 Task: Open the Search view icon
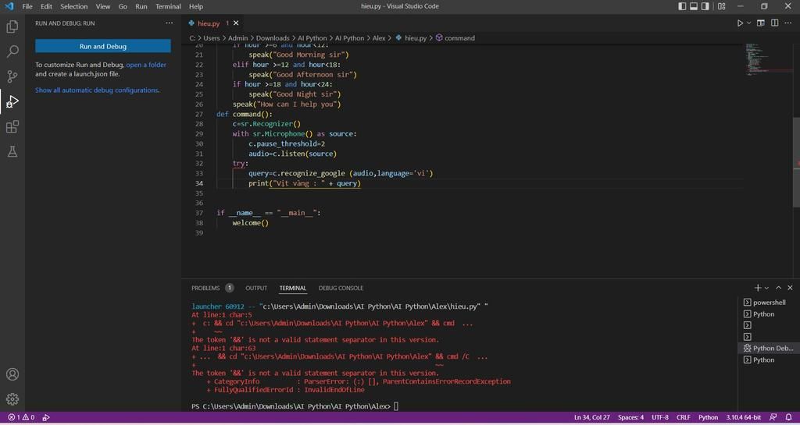click(12, 51)
